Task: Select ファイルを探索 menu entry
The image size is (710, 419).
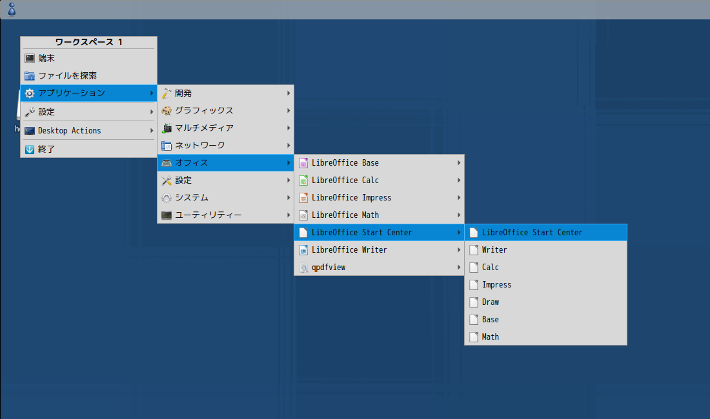Action: 89,76
